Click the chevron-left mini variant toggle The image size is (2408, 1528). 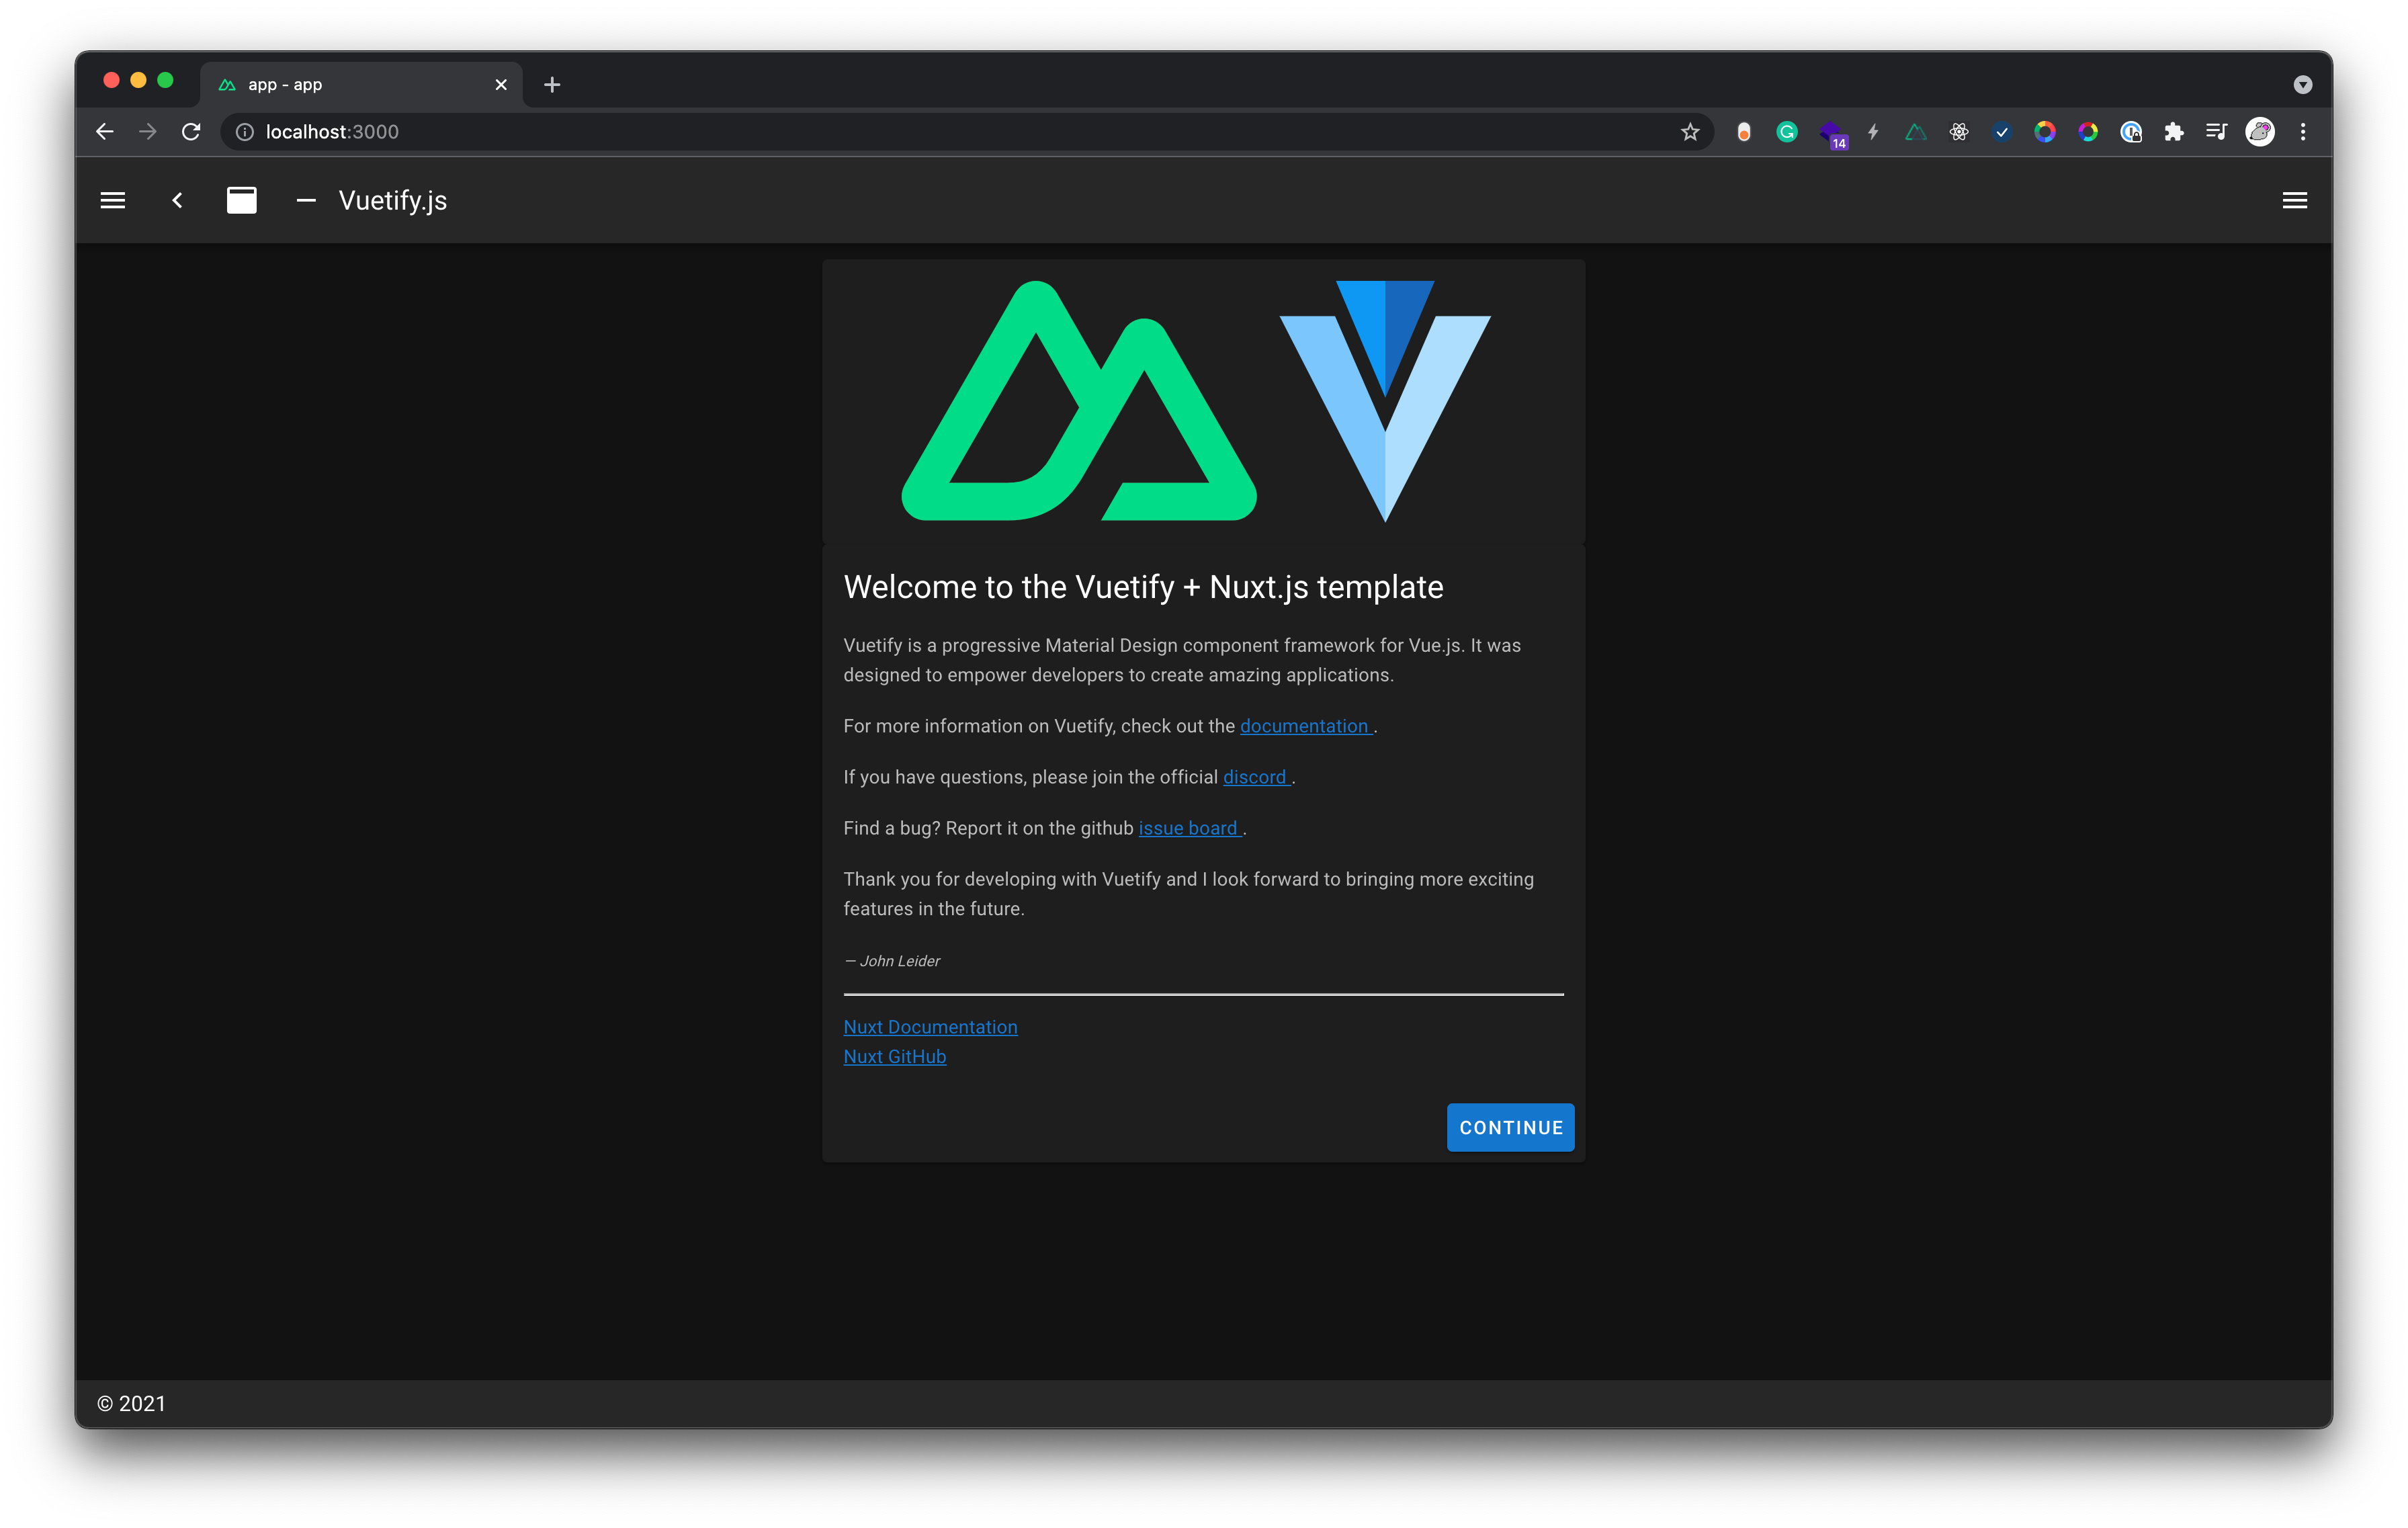coord(177,201)
